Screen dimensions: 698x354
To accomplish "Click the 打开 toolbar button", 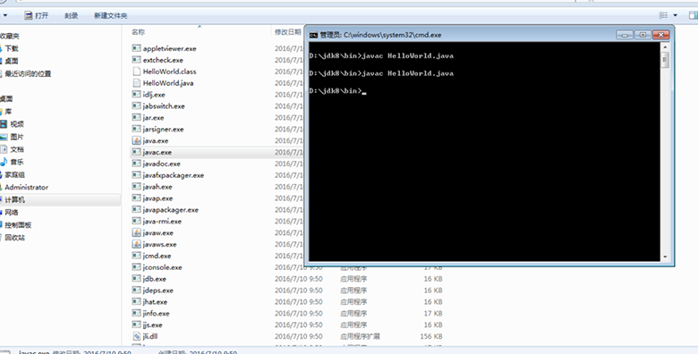I will tap(37, 15).
